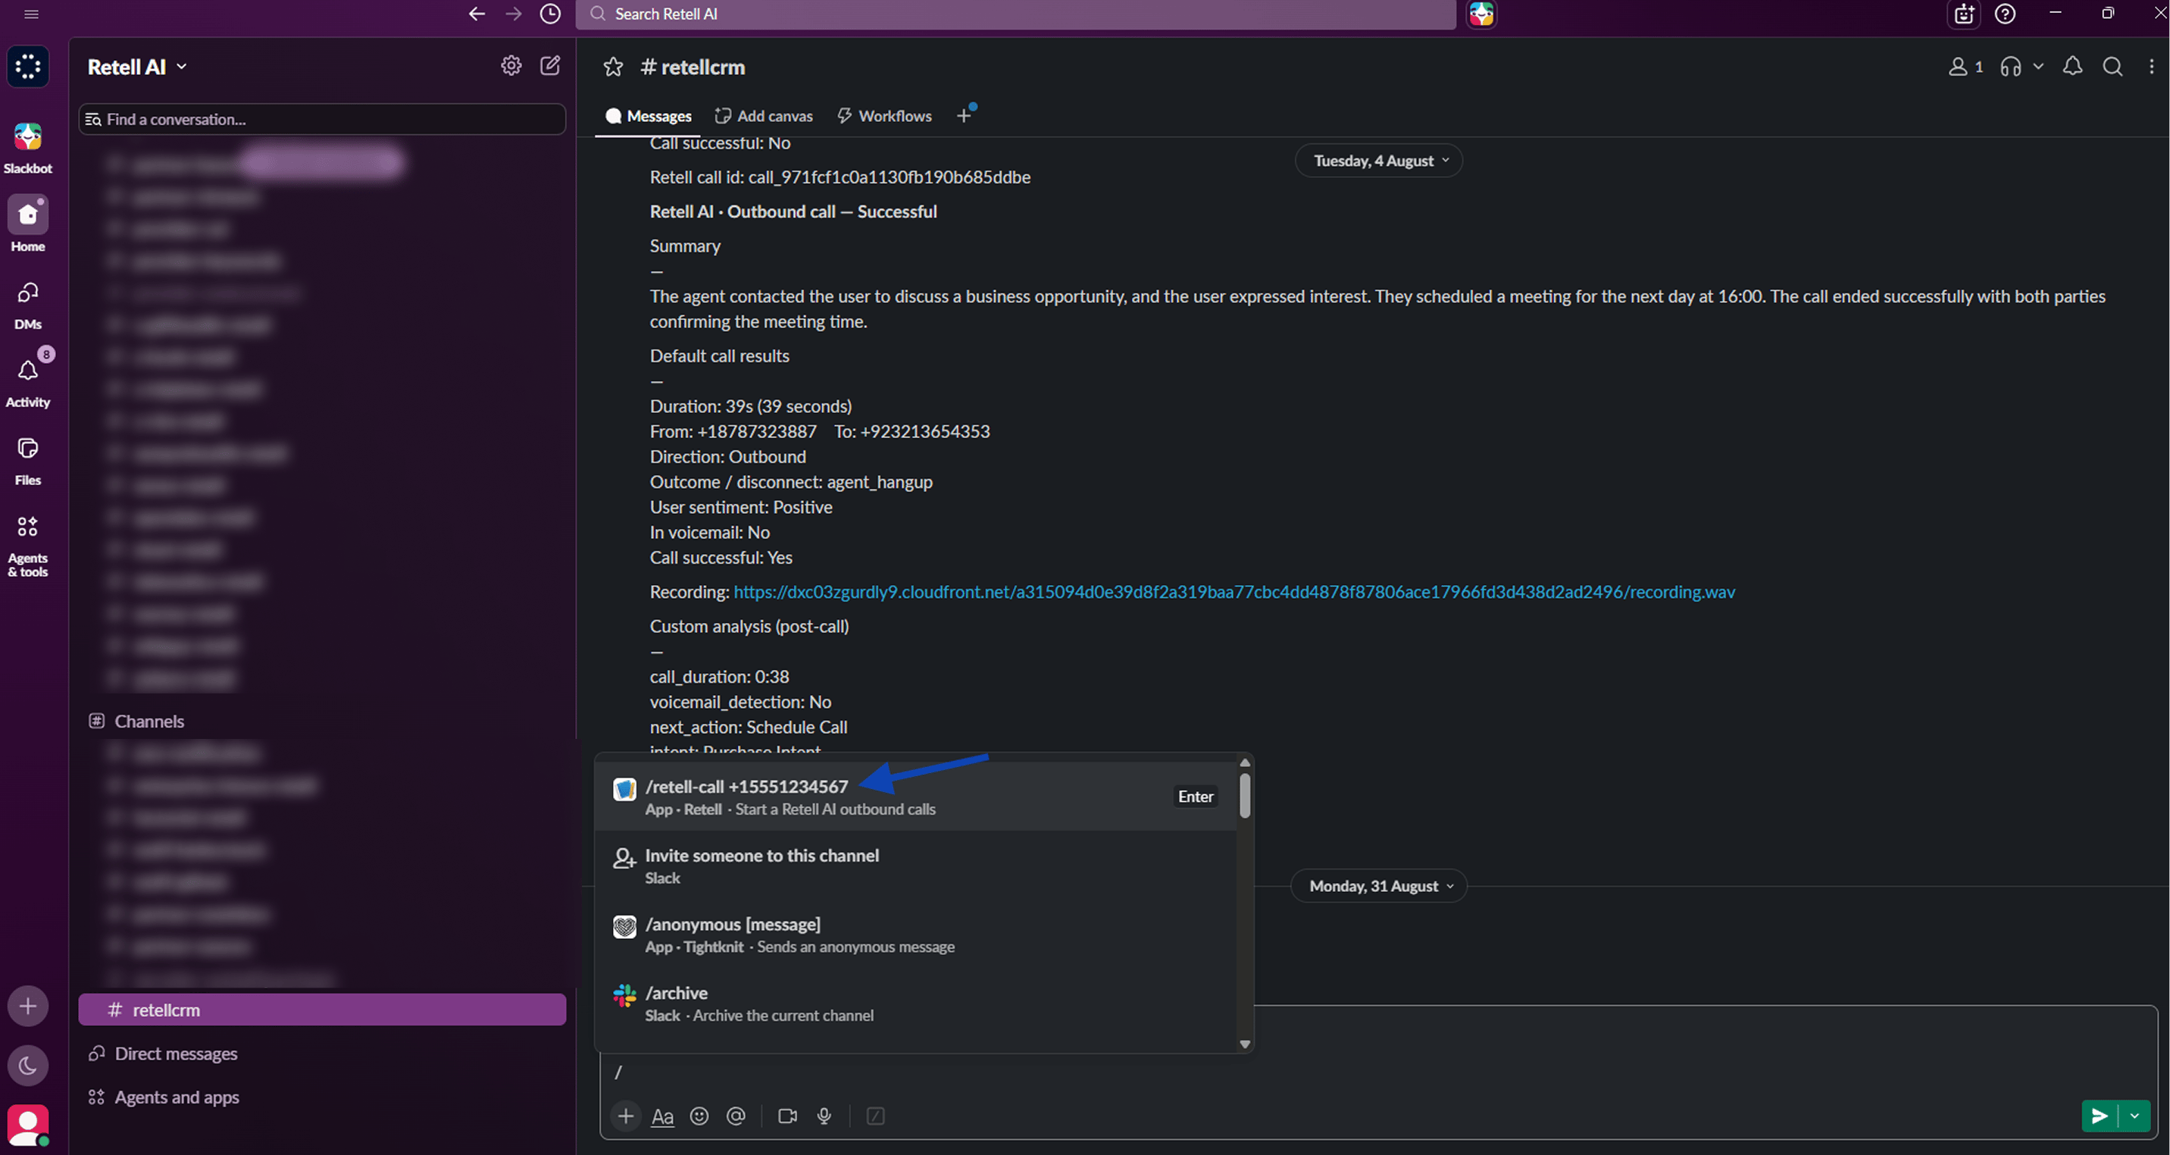Open the Files sidebar view
The width and height of the screenshot is (2170, 1155).
tap(28, 460)
